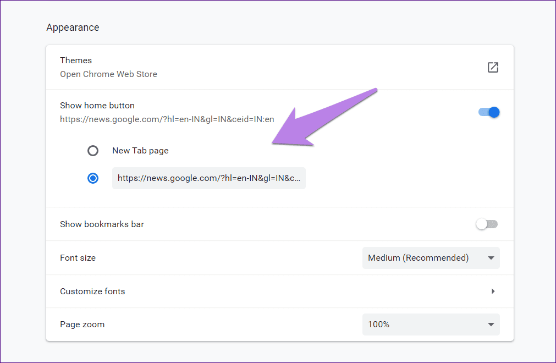
Task: Click the New Tab page label
Action: click(x=140, y=151)
